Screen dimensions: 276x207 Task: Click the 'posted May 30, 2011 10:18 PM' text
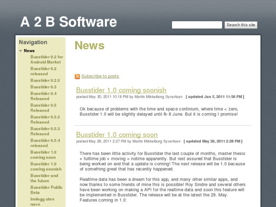[x=102, y=97]
